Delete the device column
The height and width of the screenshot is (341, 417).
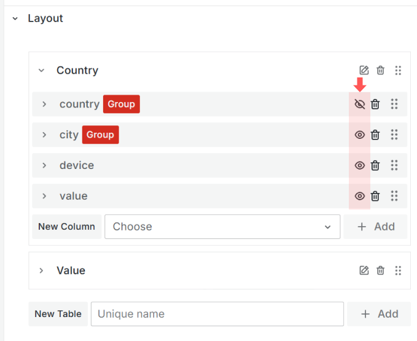click(375, 165)
